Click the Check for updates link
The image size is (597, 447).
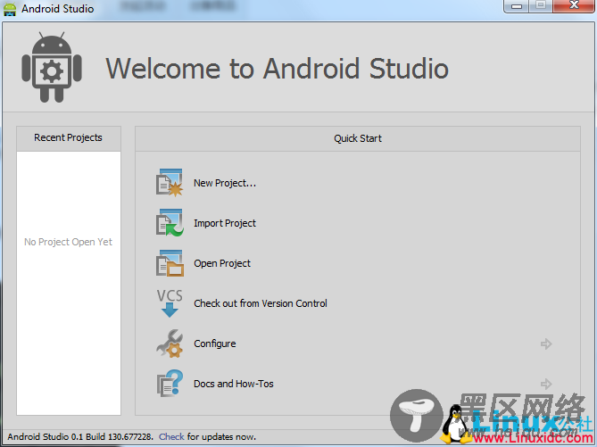171,436
